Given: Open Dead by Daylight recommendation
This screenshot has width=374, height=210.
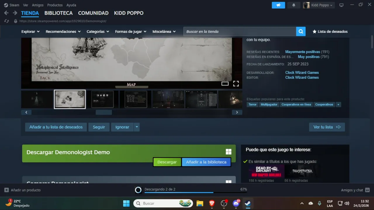Looking at the screenshot, I should pyautogui.click(x=266, y=171).
